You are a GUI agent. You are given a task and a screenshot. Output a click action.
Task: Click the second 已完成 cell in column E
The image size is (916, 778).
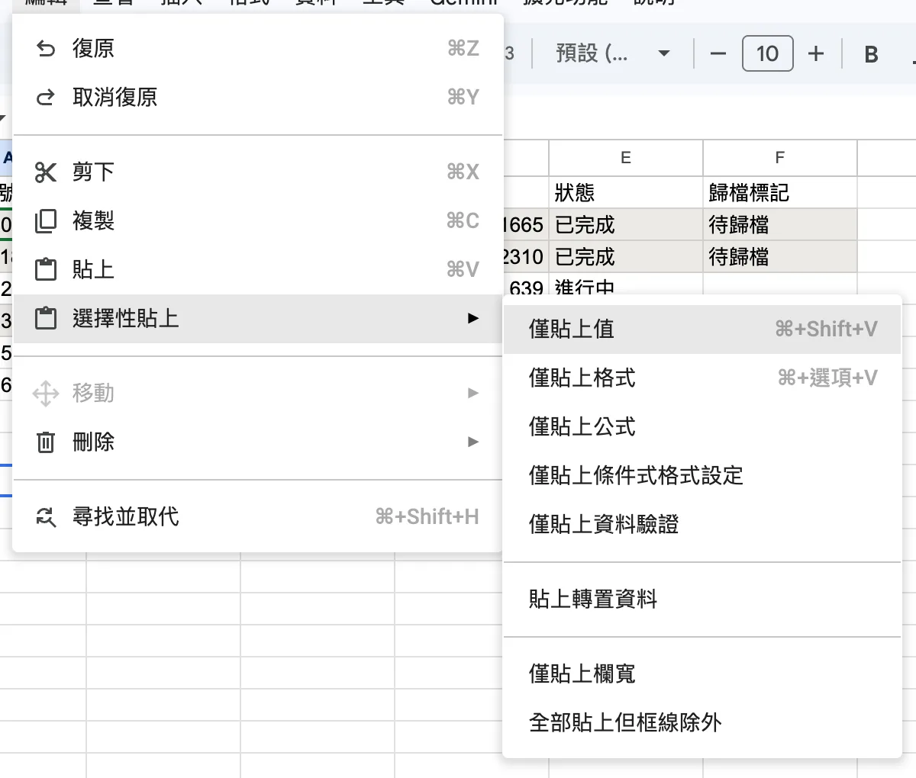tap(626, 256)
